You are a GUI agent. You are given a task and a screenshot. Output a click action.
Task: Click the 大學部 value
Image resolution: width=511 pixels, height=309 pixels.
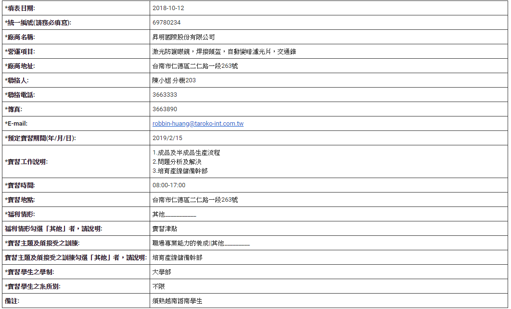click(162, 272)
